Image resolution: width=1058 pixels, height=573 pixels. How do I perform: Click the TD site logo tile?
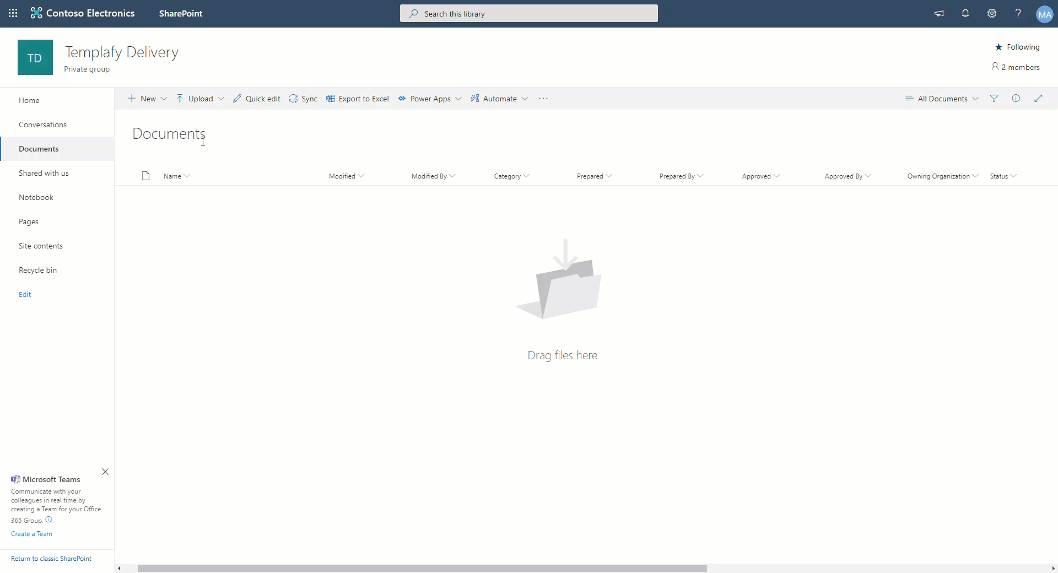pos(35,57)
